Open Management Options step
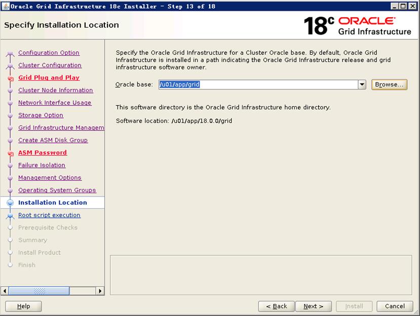Screen dimensions: 420x316 coord(50,177)
